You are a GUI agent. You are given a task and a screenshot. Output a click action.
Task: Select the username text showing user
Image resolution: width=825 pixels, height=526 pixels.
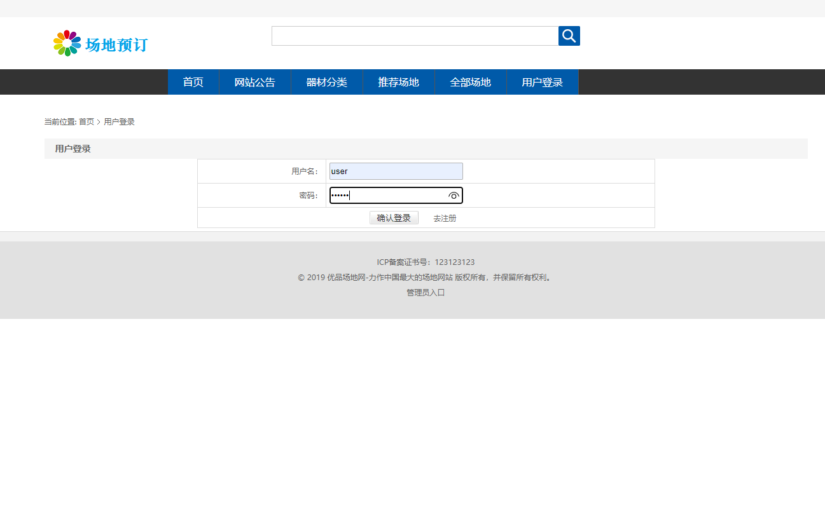(338, 171)
